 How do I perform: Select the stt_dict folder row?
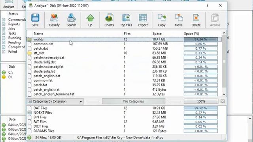(x=124, y=53)
